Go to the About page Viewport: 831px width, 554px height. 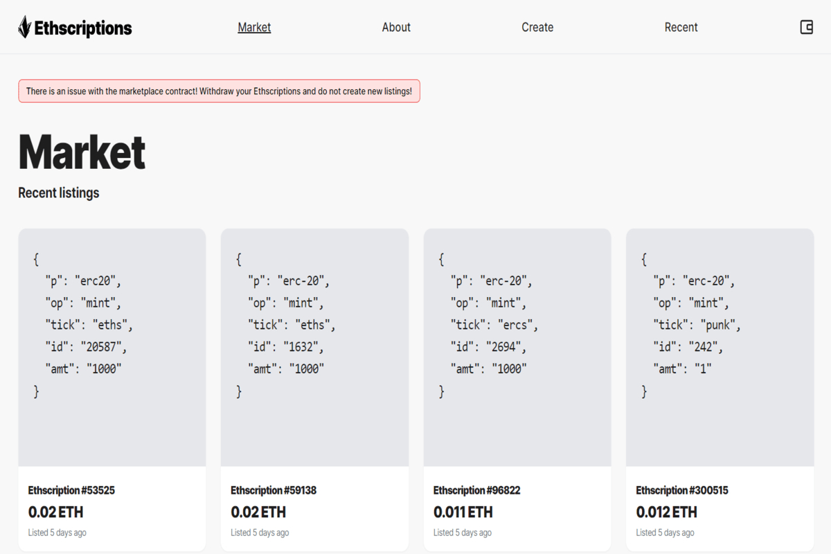(x=396, y=28)
